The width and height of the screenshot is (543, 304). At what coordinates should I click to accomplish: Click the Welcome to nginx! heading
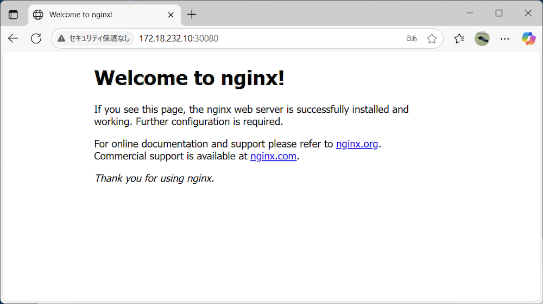pos(189,77)
